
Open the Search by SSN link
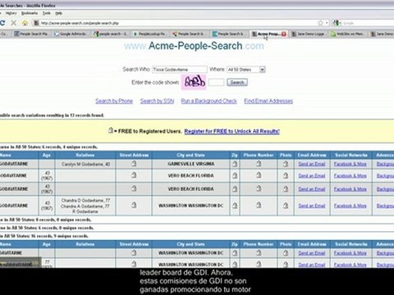coord(157,101)
